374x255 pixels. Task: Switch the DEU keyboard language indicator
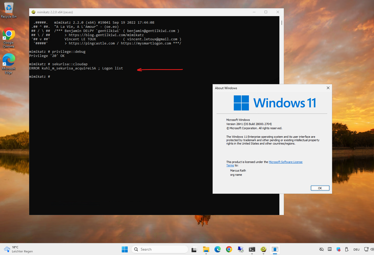tap(357, 250)
